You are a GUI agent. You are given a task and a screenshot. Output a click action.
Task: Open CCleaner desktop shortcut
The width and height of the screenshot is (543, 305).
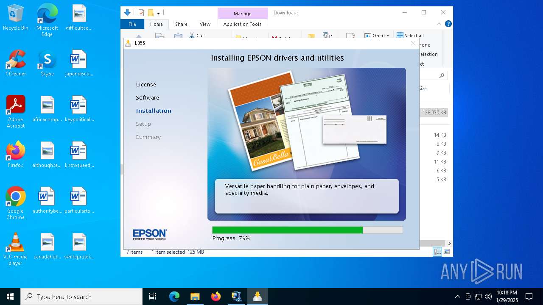click(16, 64)
